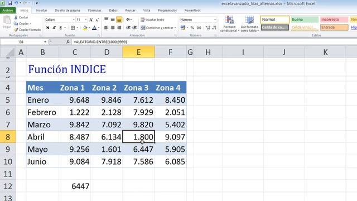Open the PowerPivot tab
The image size is (357, 201).
click(x=192, y=10)
